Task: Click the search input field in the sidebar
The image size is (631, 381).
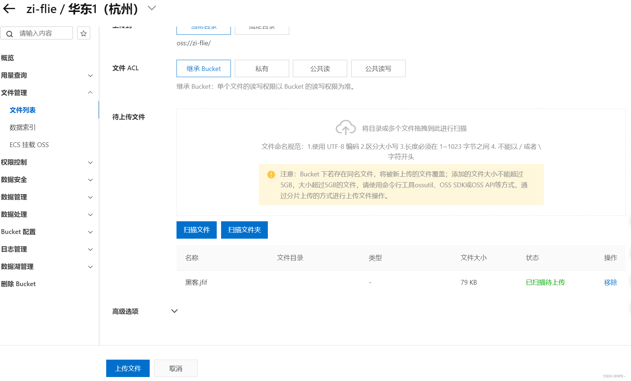Action: (37, 33)
